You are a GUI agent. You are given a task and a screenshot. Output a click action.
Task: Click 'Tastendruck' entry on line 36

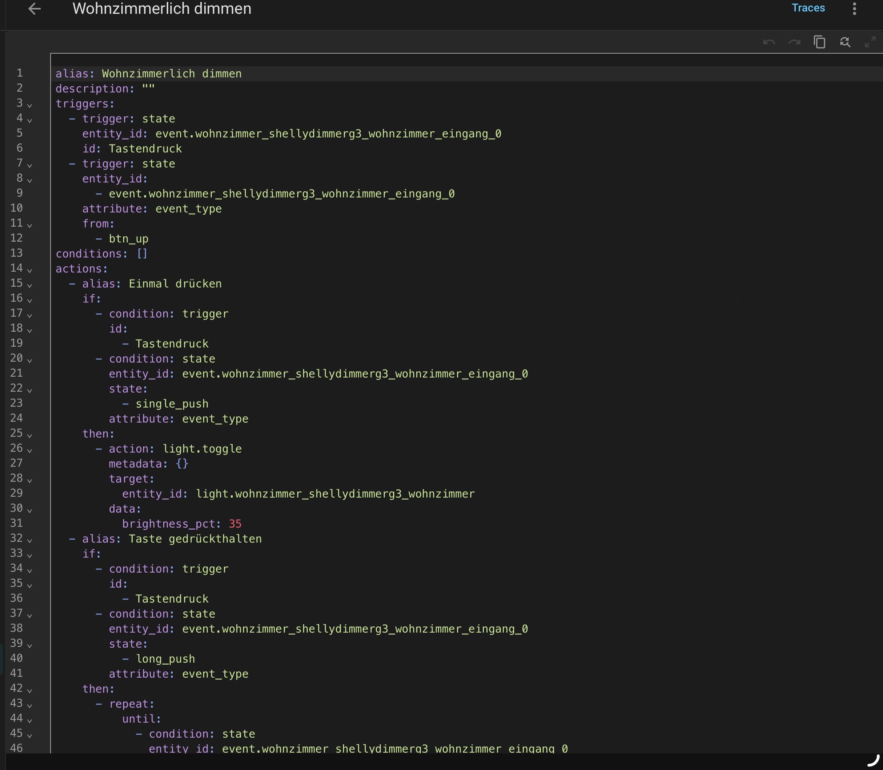pyautogui.click(x=172, y=599)
